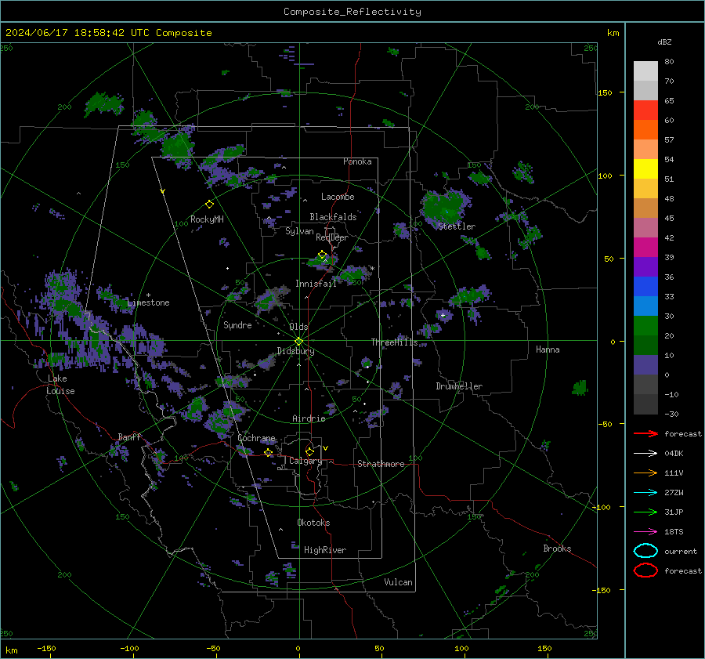
Task: Select the blue 36-33 dBZ swatch
Action: pyautogui.click(x=645, y=286)
